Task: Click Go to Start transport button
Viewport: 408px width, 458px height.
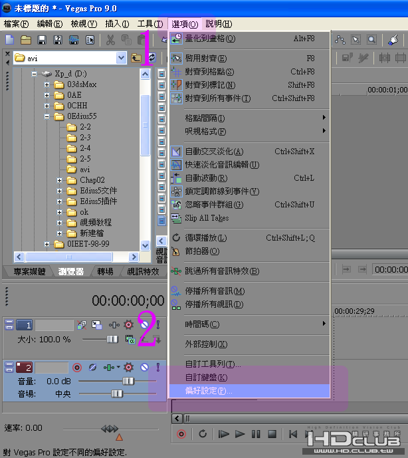Action: click(293, 434)
